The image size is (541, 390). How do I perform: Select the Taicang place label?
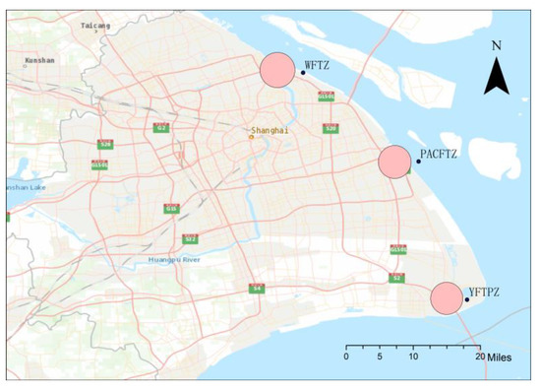[x=95, y=26]
